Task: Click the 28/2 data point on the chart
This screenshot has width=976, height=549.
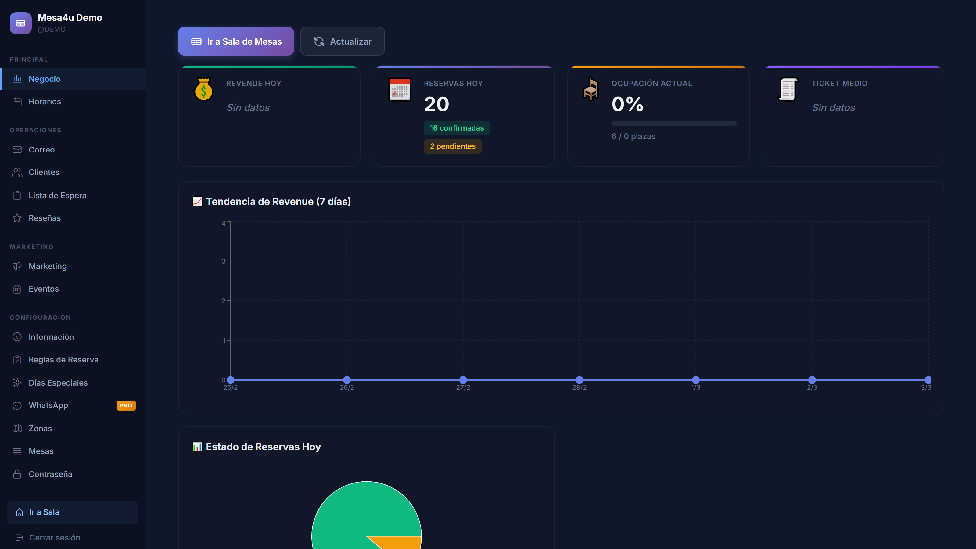Action: 579,380
